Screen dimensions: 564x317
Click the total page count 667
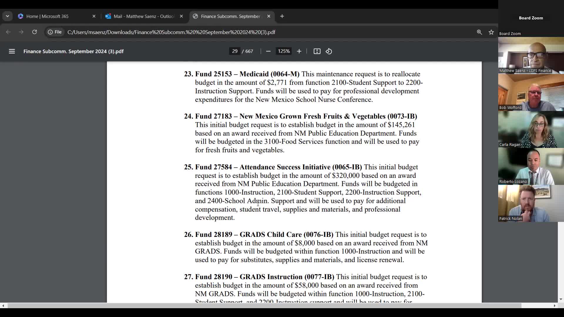coord(249,51)
